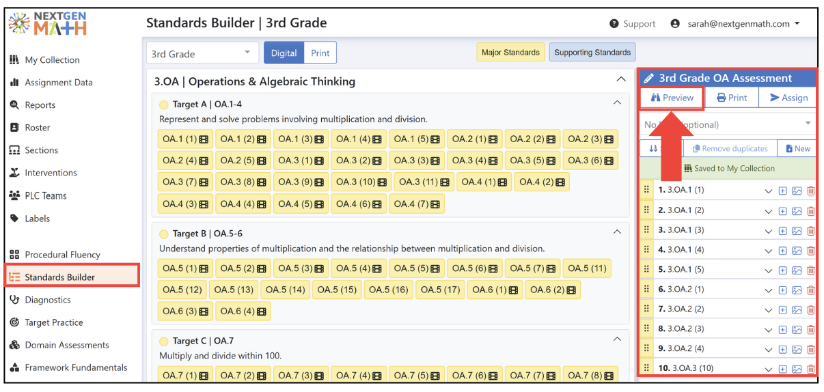This screenshot has height=392, width=824.
Task: Add item OA.6 (4) from Target B
Action: click(243, 311)
